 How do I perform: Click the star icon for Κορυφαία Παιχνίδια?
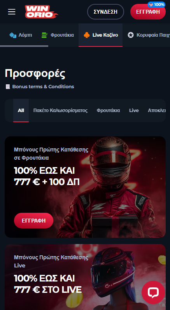click(x=131, y=35)
